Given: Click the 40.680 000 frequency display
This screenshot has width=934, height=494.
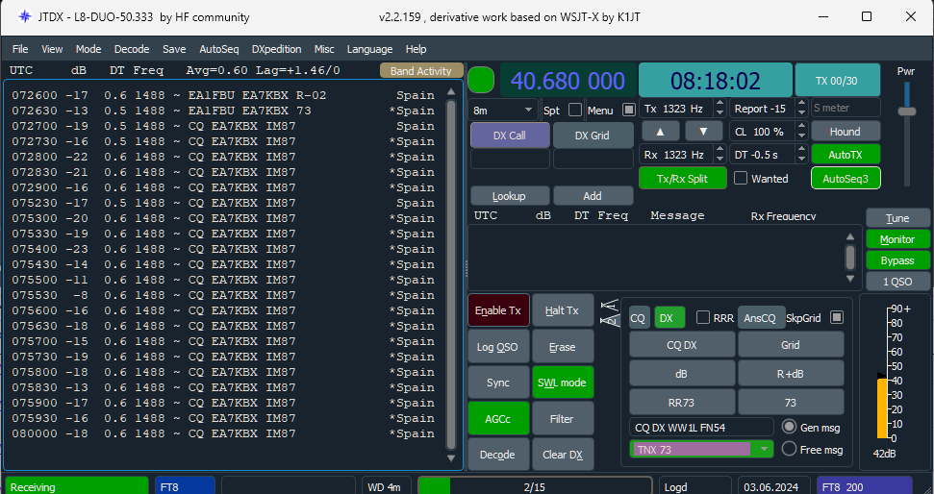Looking at the screenshot, I should click(568, 81).
